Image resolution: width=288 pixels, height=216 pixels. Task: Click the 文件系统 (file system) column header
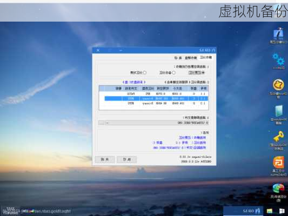[x=131, y=89]
